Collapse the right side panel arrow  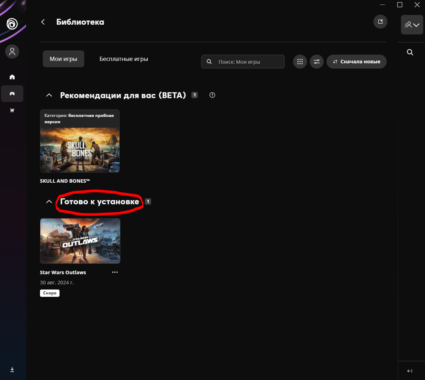410,371
